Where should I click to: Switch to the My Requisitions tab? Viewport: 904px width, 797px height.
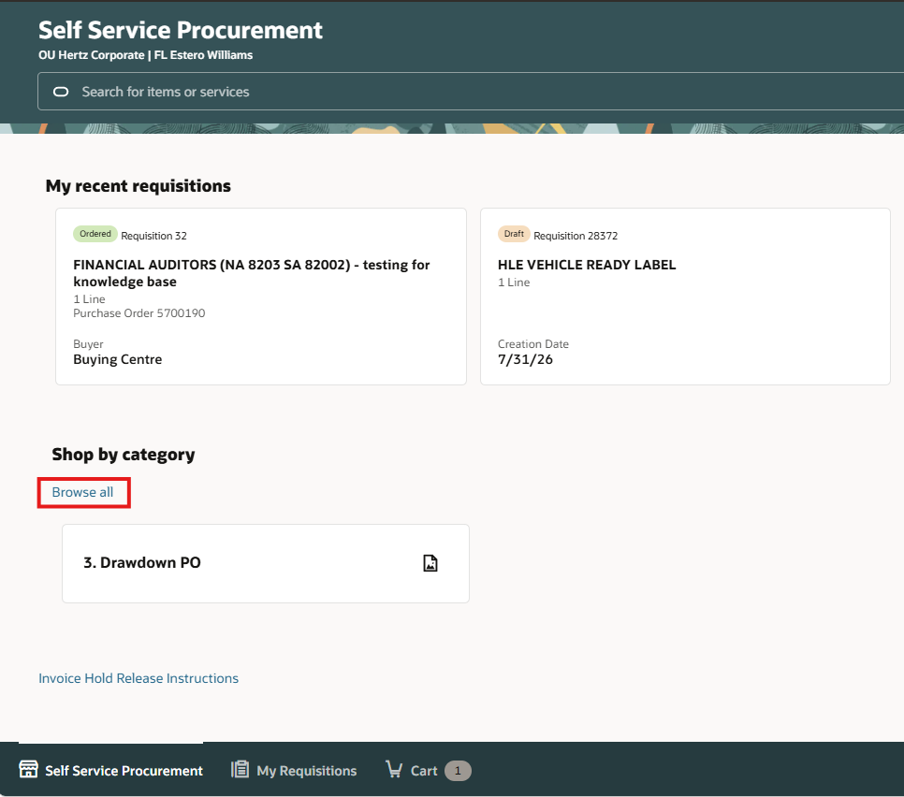294,771
